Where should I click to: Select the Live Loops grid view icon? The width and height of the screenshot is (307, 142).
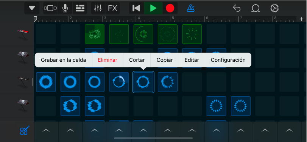click(80, 8)
